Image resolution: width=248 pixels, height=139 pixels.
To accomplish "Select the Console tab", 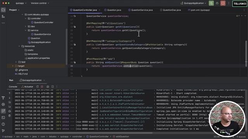I will pyautogui.click(x=13, y=86).
